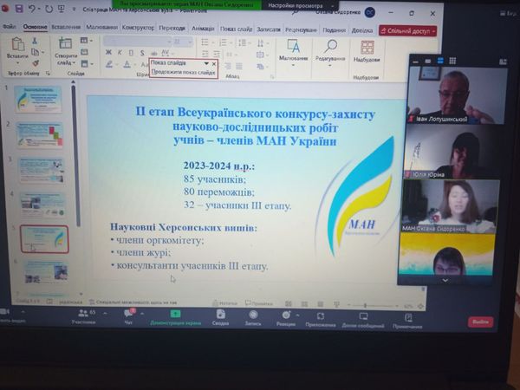The image size is (520, 390).
Task: Open Участники panel in Zoom toolbar
Action: pyautogui.click(x=84, y=316)
